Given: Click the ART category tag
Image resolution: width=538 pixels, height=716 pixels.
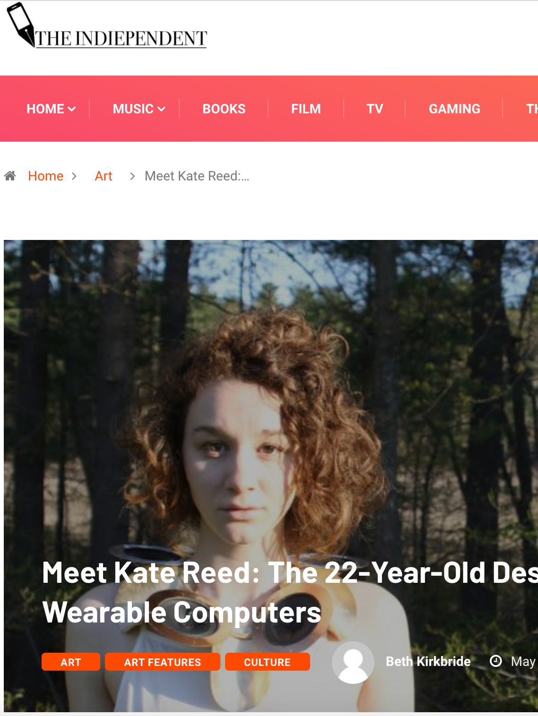Looking at the screenshot, I should pyautogui.click(x=71, y=662).
